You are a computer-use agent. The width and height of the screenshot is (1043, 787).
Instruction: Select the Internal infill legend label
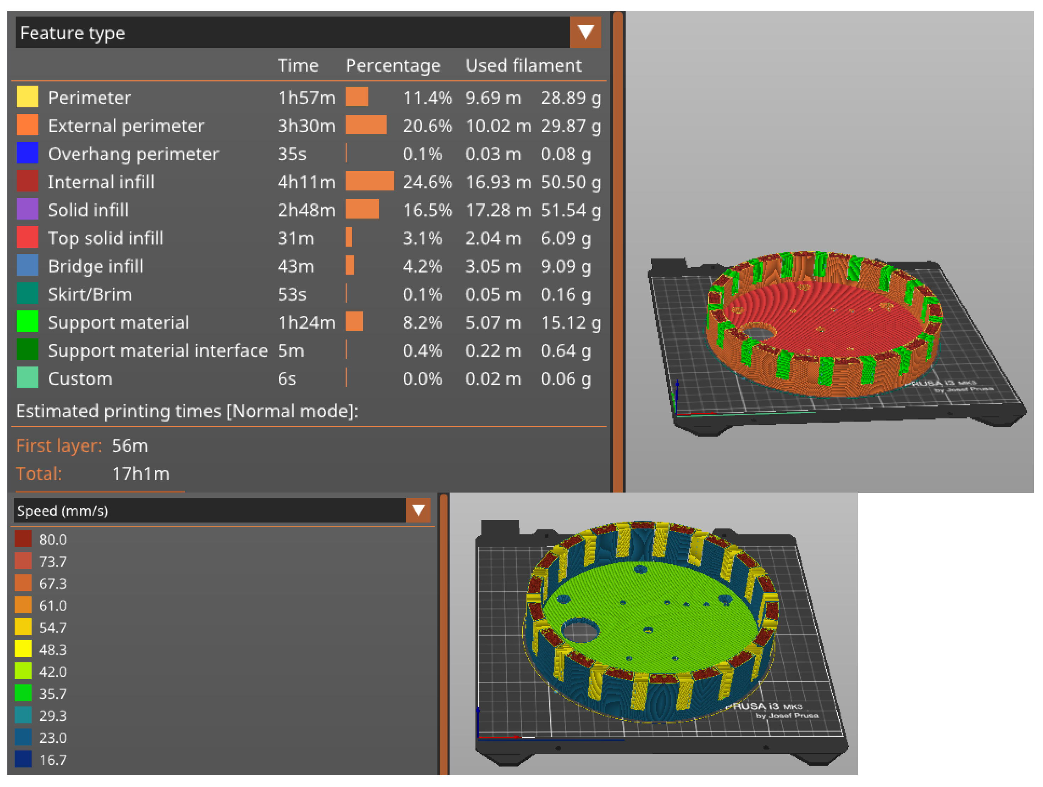click(101, 182)
